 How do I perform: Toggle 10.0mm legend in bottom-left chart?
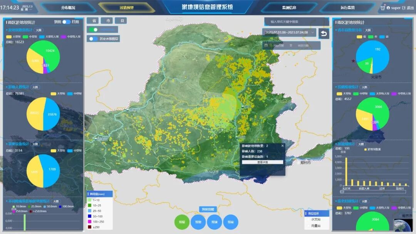19,206
